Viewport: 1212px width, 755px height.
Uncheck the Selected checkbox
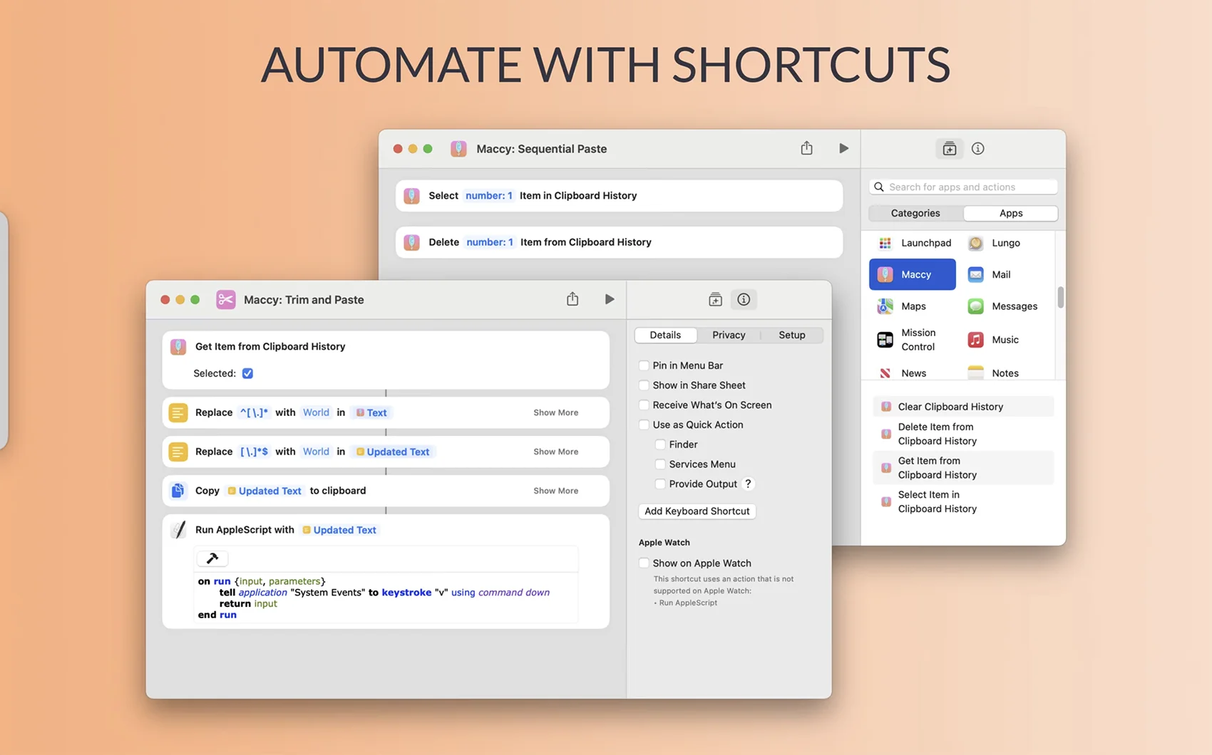point(247,373)
